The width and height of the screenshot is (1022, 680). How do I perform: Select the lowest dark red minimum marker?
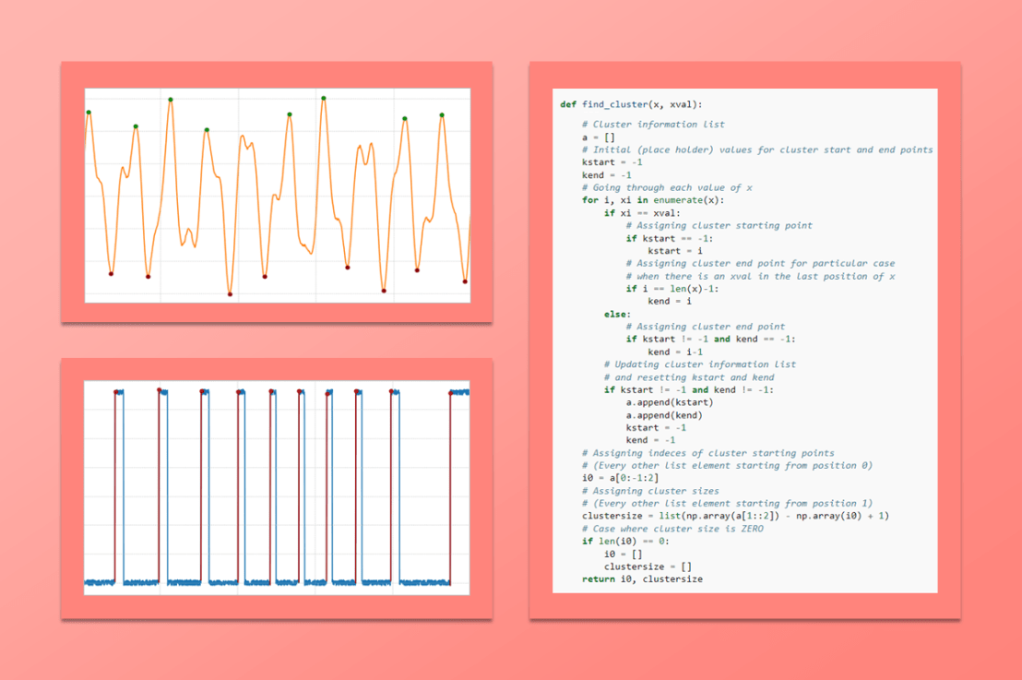[x=230, y=293]
